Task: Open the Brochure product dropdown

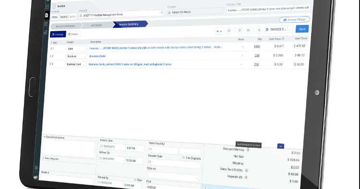Action: tap(76, 57)
